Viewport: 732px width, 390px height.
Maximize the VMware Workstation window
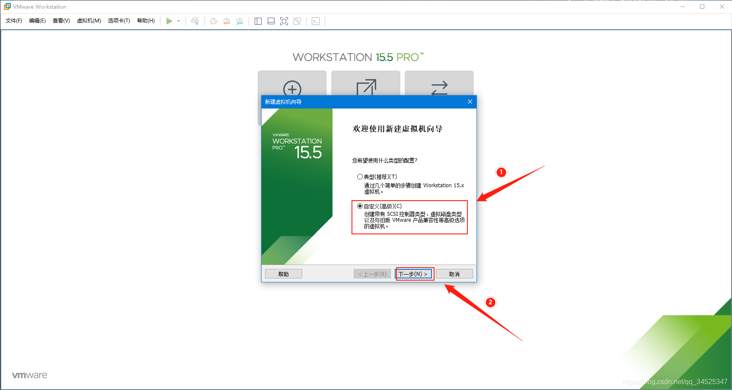click(x=702, y=6)
